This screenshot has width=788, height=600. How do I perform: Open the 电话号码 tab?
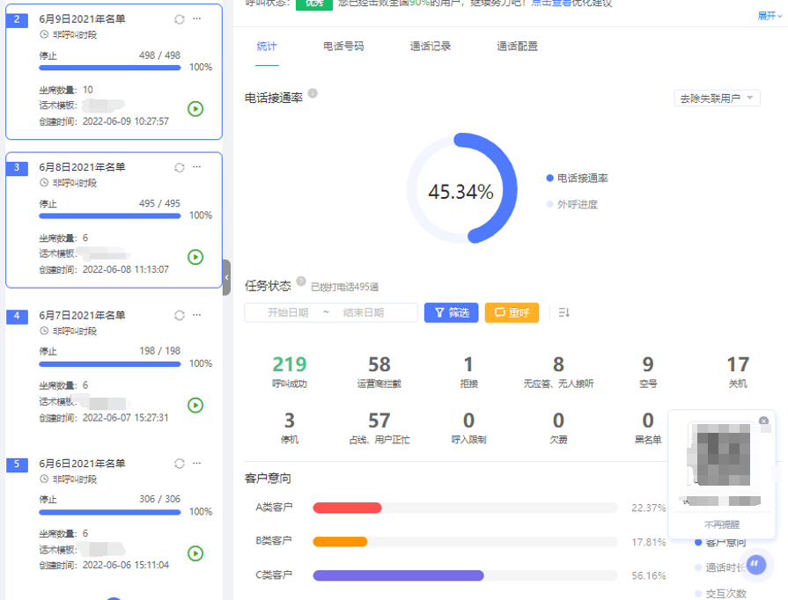click(343, 47)
